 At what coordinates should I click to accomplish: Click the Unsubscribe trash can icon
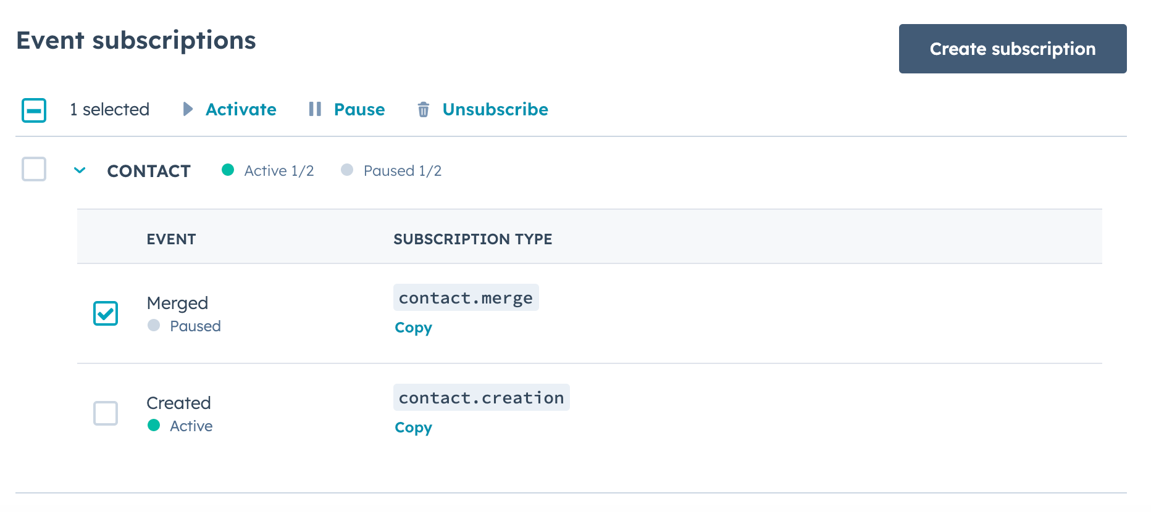[x=424, y=110]
